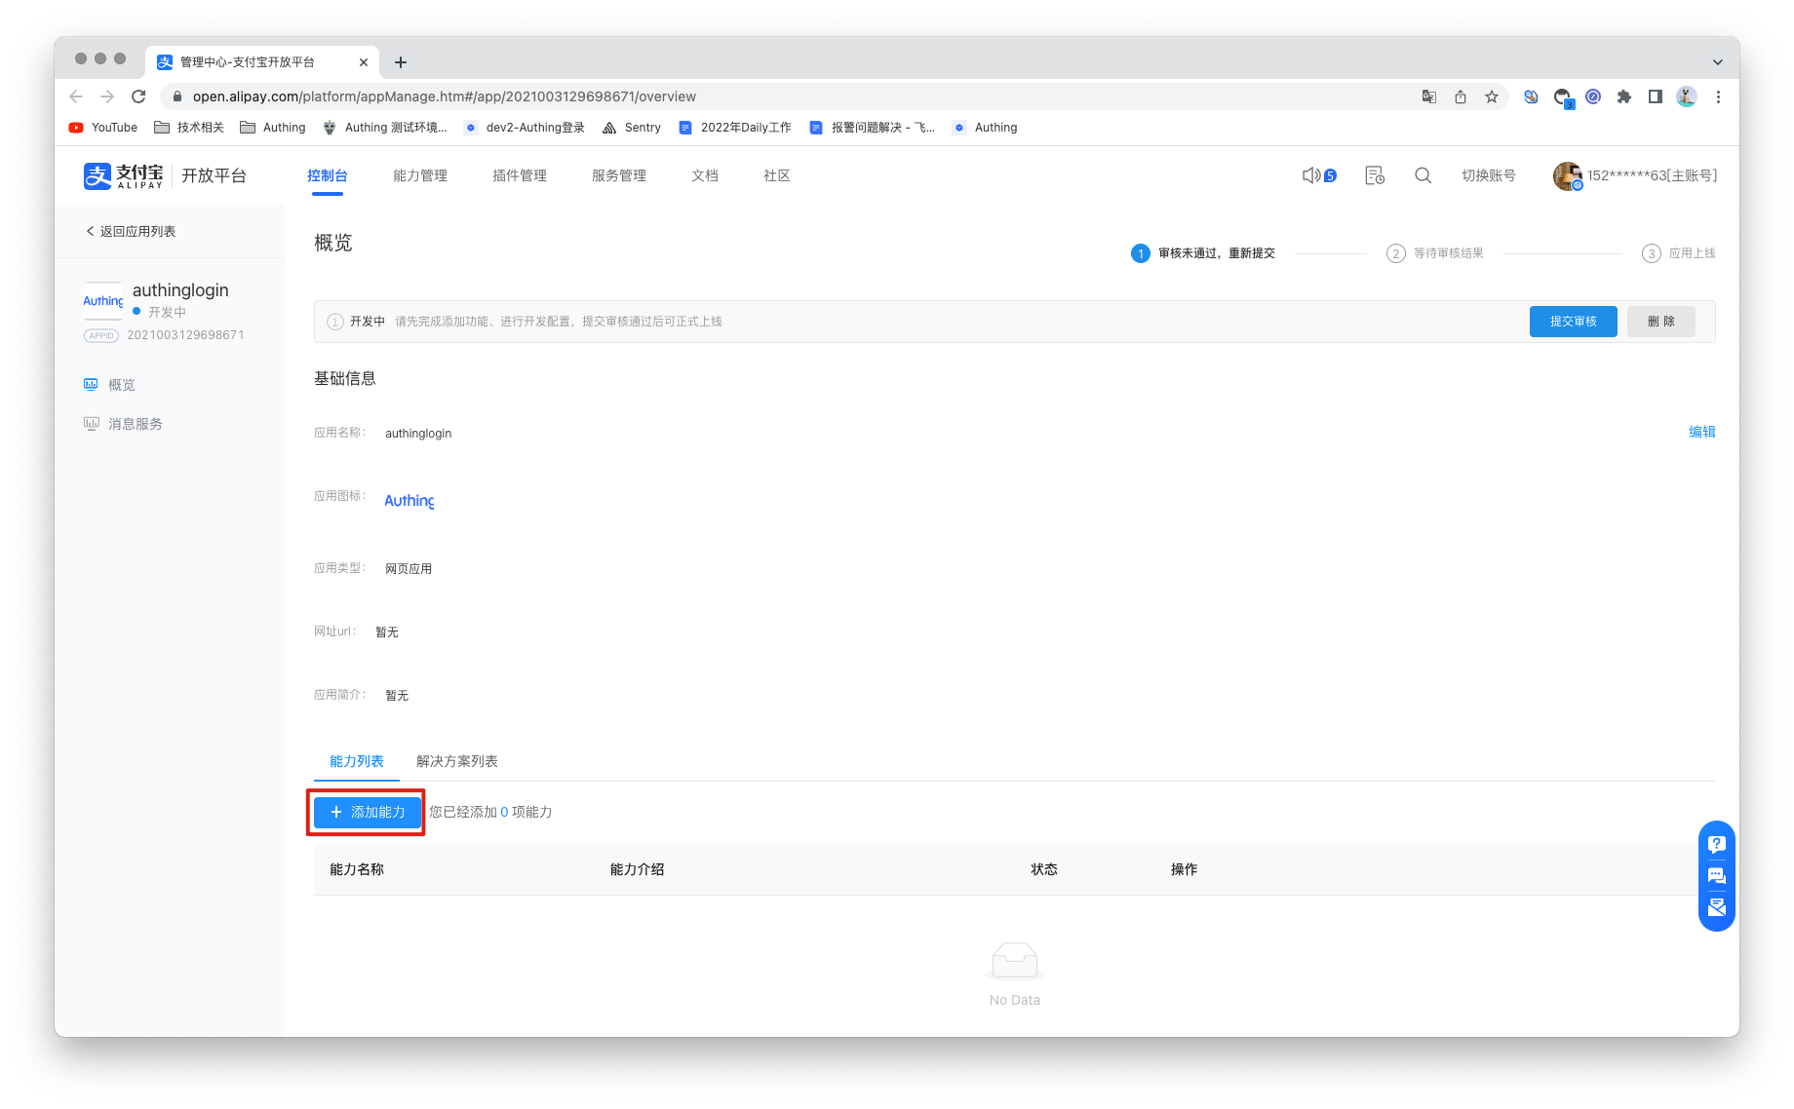Click the document clock icon in header

click(x=1374, y=175)
